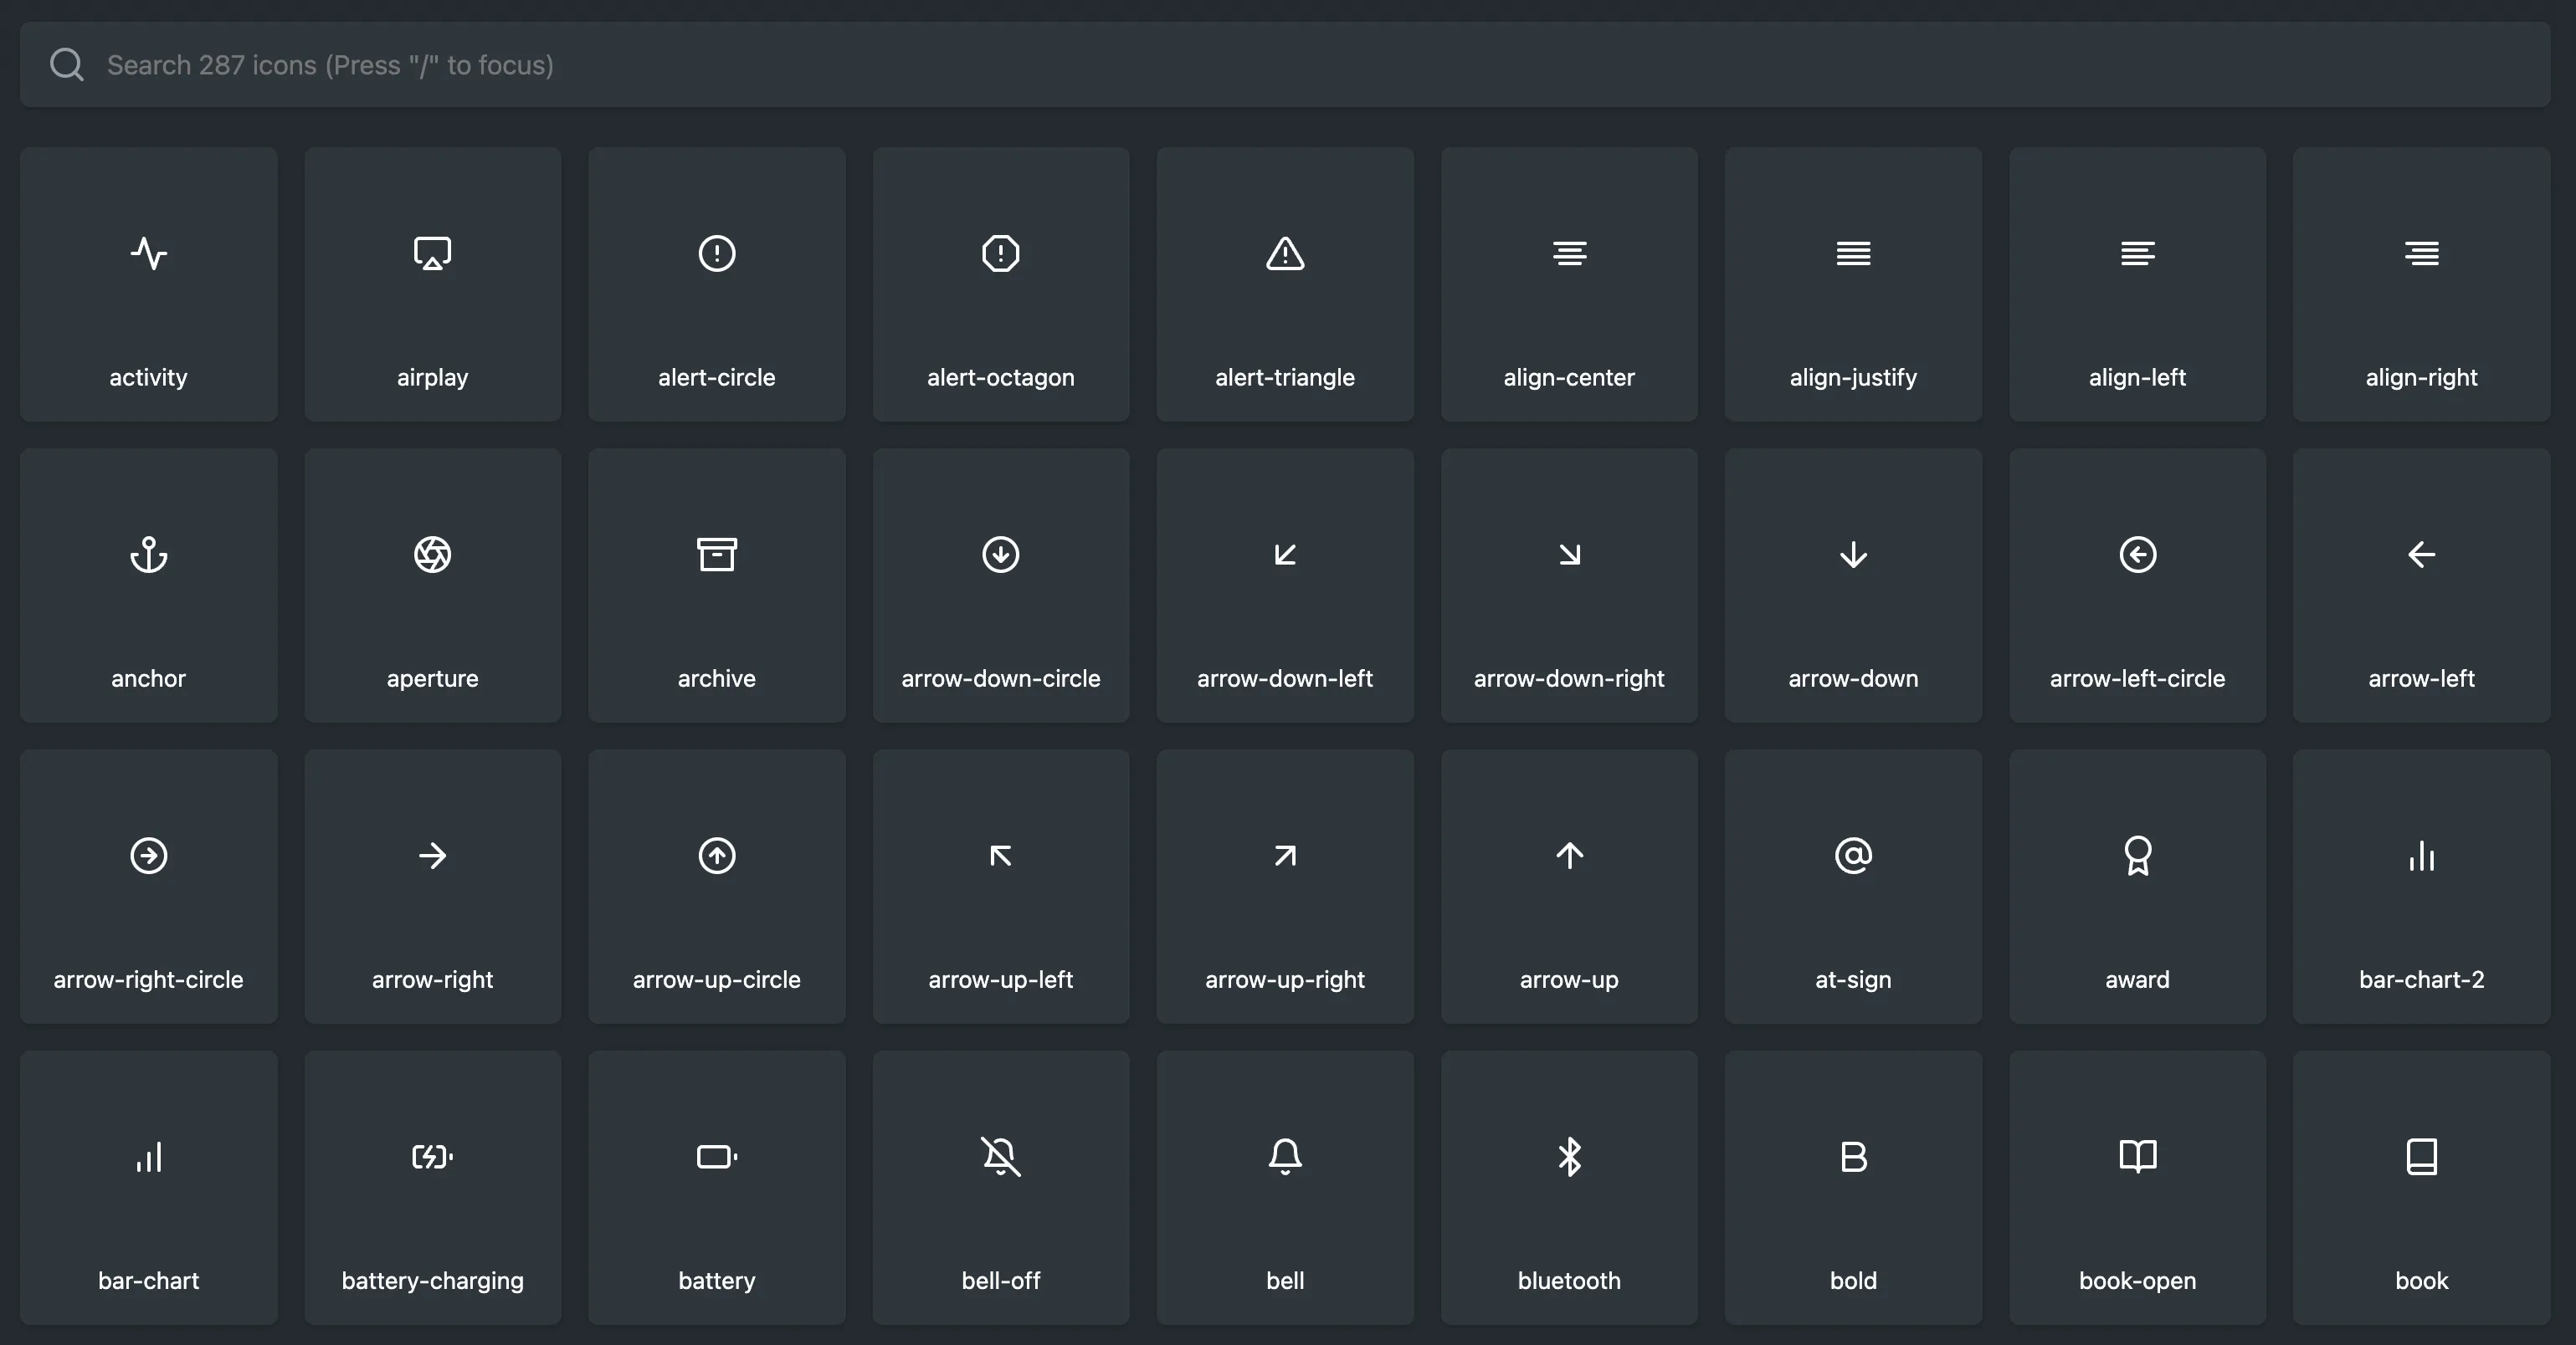Click the book-open icon tile
2576x1345 pixels.
pos(2137,1187)
